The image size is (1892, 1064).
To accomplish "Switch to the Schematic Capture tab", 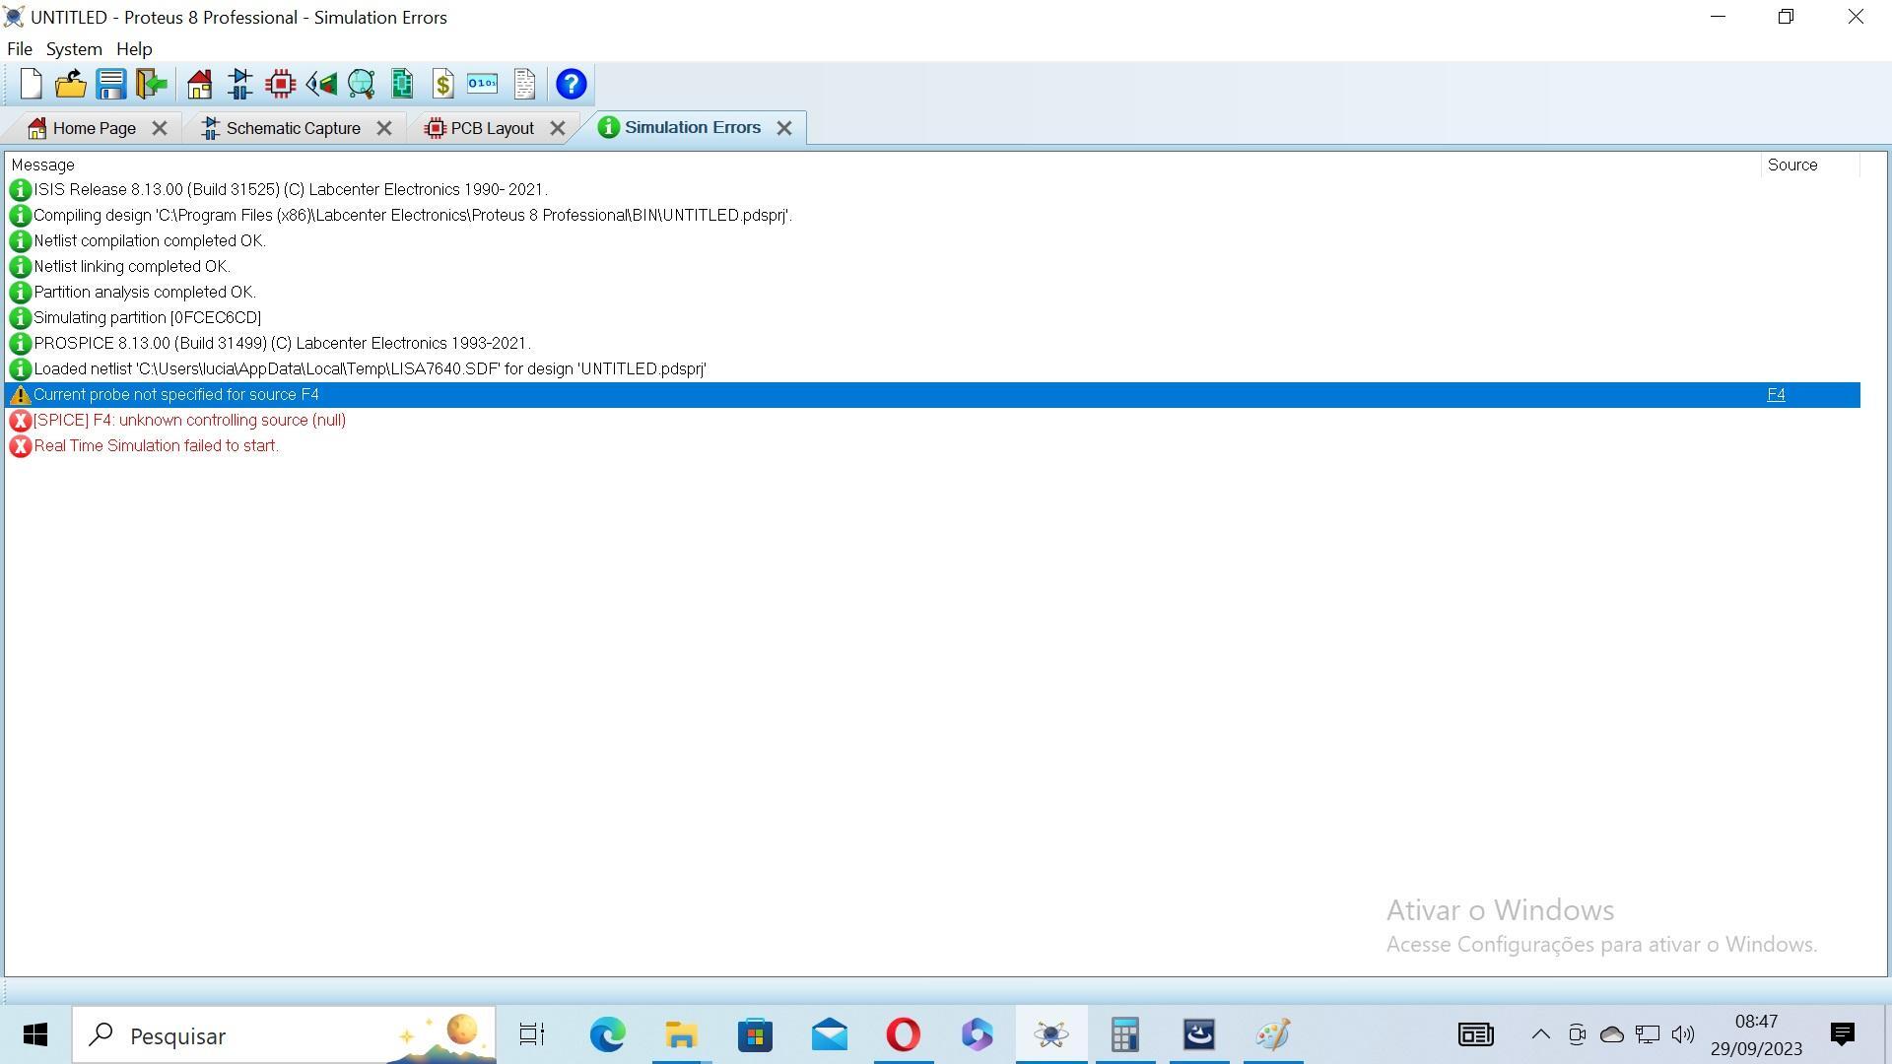I will [x=293, y=128].
